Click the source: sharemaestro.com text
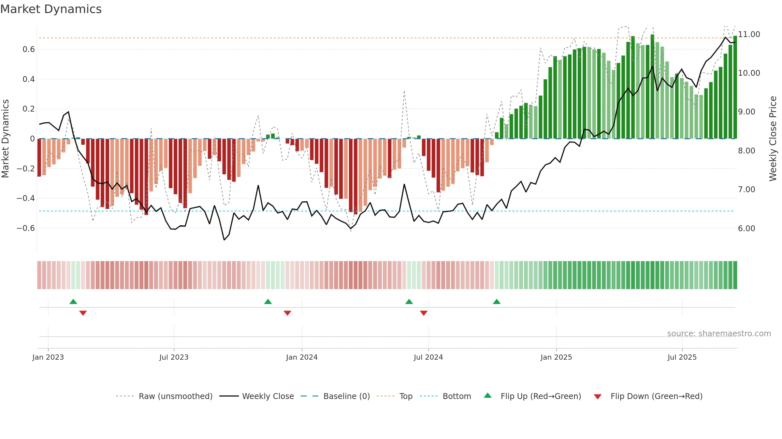Screen dimensions: 782x439 [719, 334]
